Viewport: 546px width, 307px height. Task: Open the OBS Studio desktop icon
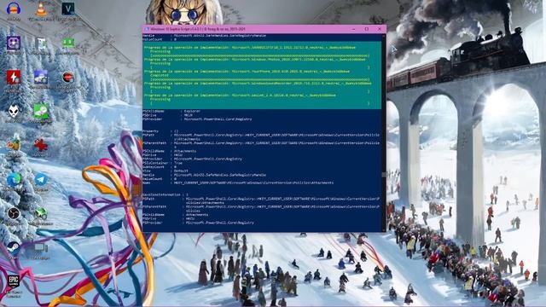pyautogui.click(x=14, y=213)
